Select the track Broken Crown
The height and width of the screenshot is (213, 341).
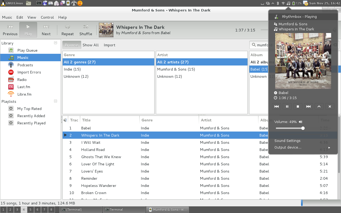200,193
